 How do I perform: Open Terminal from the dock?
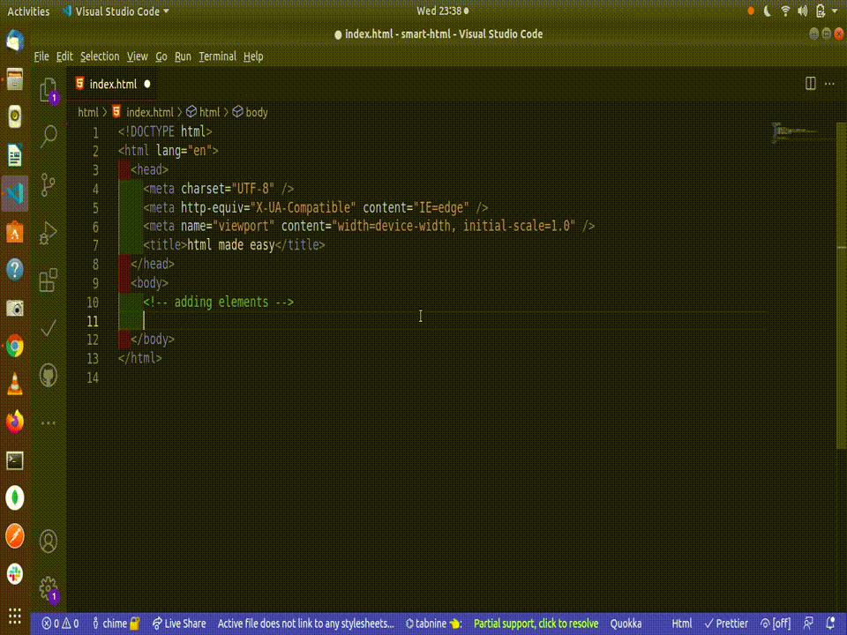click(15, 460)
